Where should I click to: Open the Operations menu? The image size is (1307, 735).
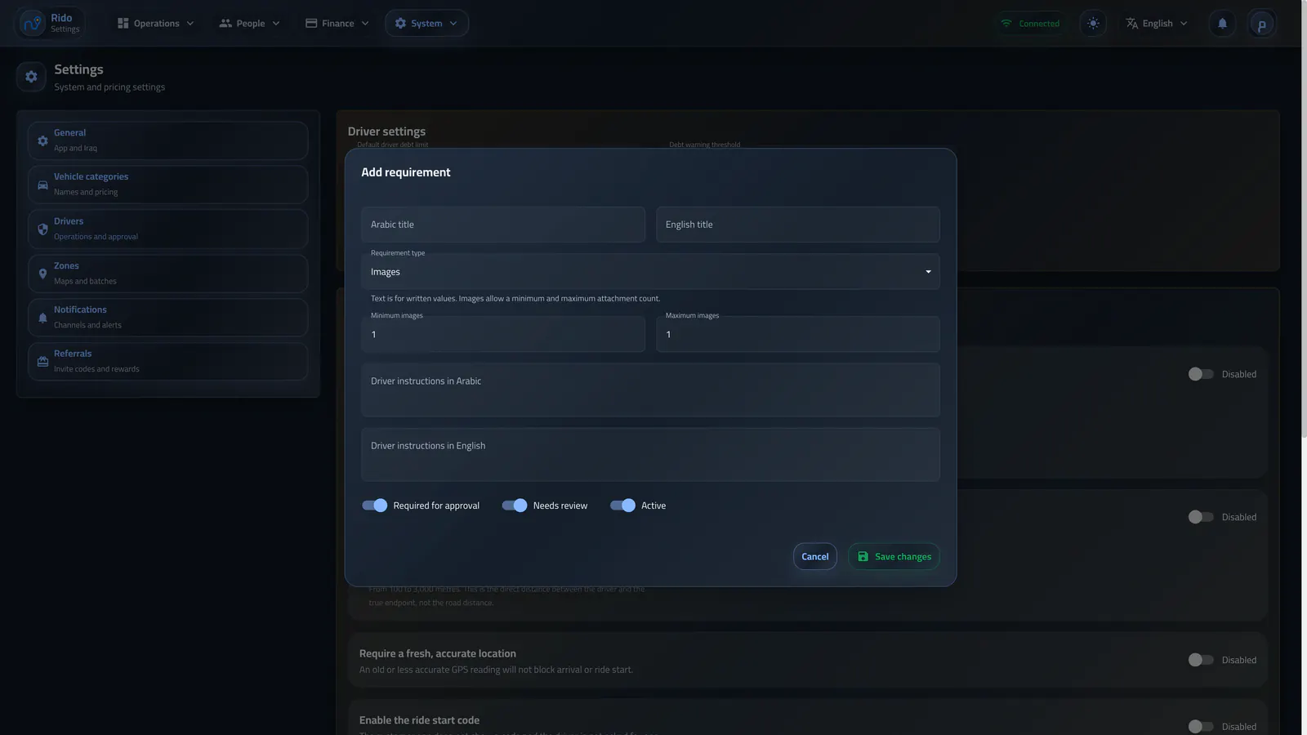pyautogui.click(x=156, y=24)
